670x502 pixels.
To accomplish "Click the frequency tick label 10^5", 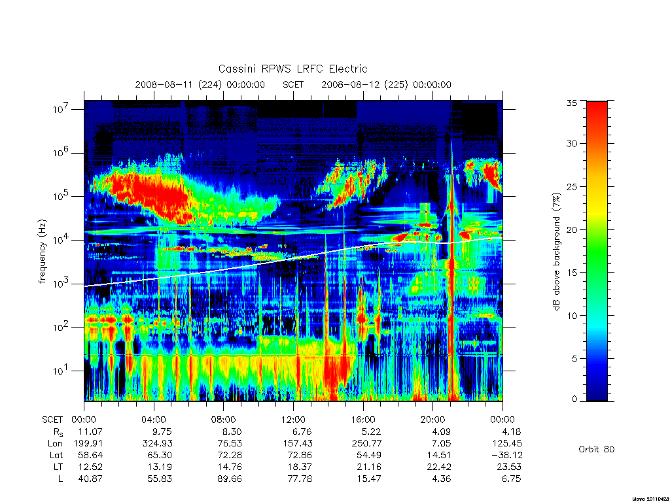I will coord(62,196).
